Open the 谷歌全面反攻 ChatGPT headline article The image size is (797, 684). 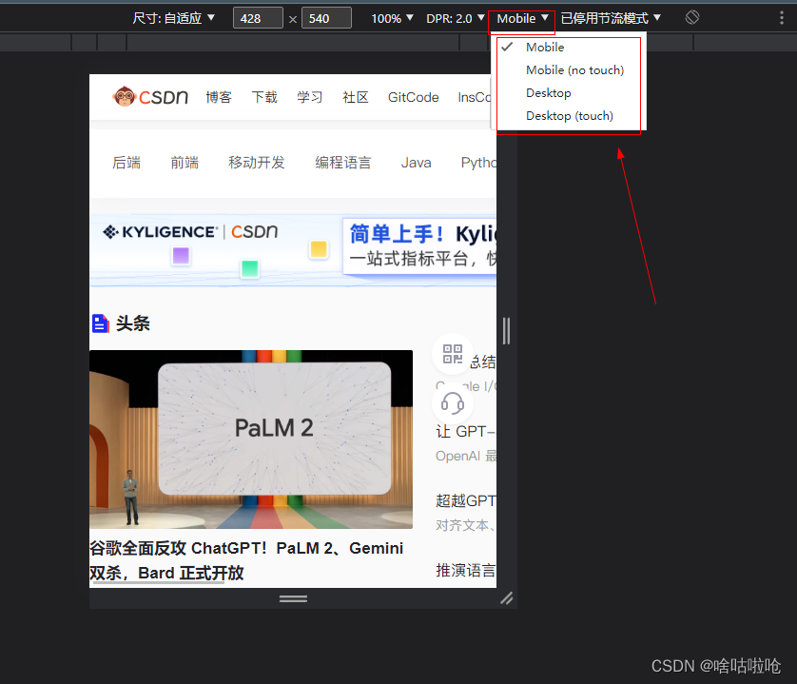point(246,560)
